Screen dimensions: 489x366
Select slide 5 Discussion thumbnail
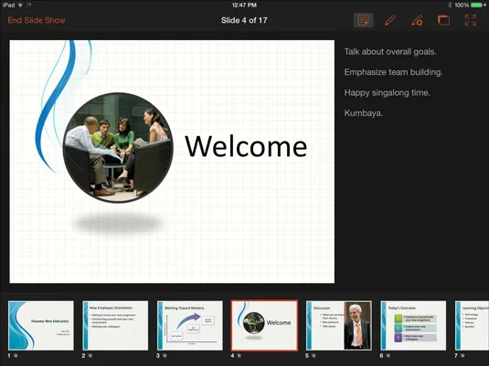click(x=339, y=326)
